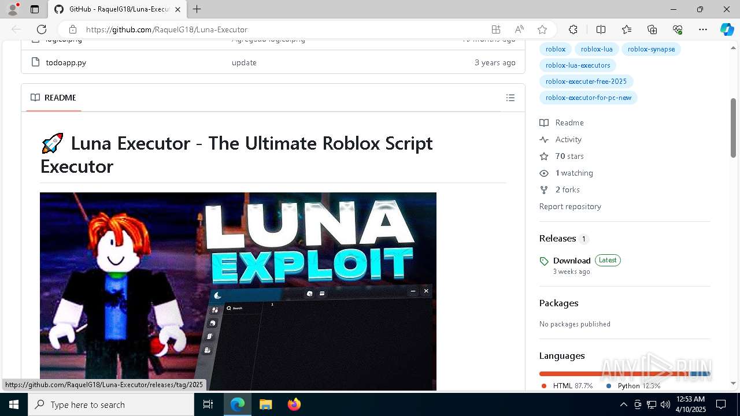
Task: Close the GitHub Luna-Executor tab
Action: pyautogui.click(x=177, y=9)
